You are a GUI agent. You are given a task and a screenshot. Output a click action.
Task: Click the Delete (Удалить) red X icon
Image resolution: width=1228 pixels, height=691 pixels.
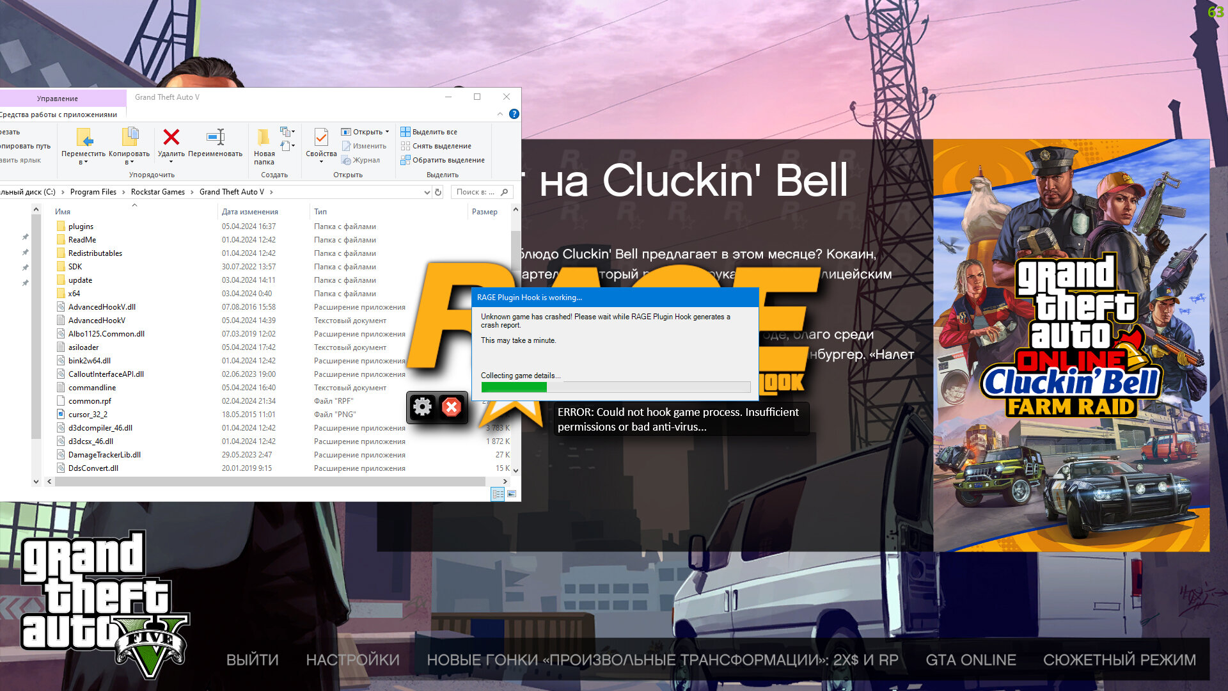[171, 138]
